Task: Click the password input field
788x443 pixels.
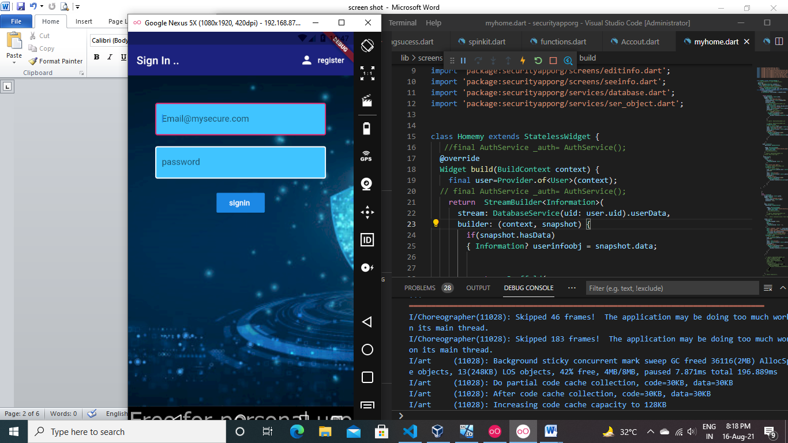Action: (x=241, y=162)
